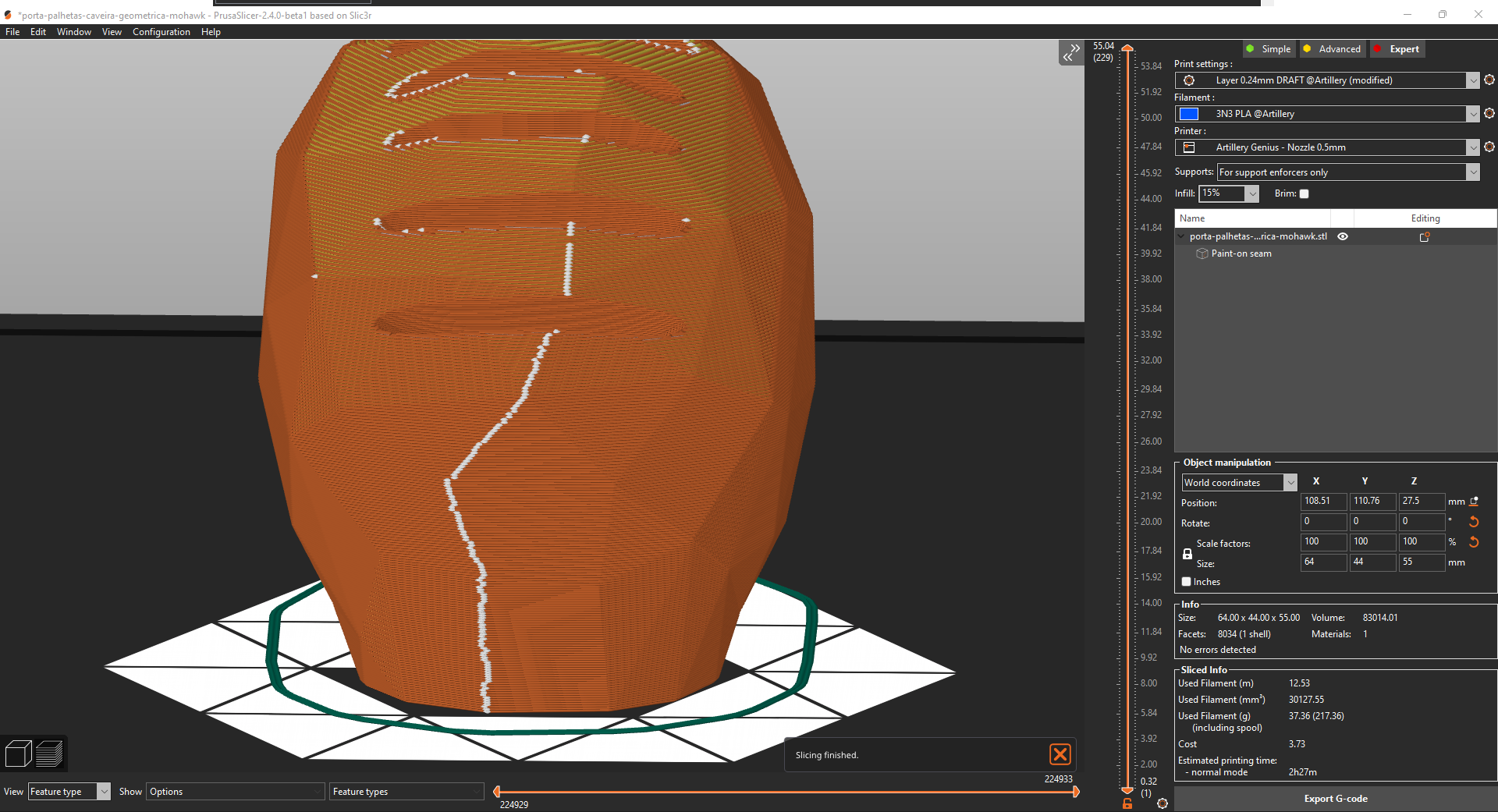The width and height of the screenshot is (1498, 812).
Task: Click the Name column header
Action: (x=1252, y=218)
